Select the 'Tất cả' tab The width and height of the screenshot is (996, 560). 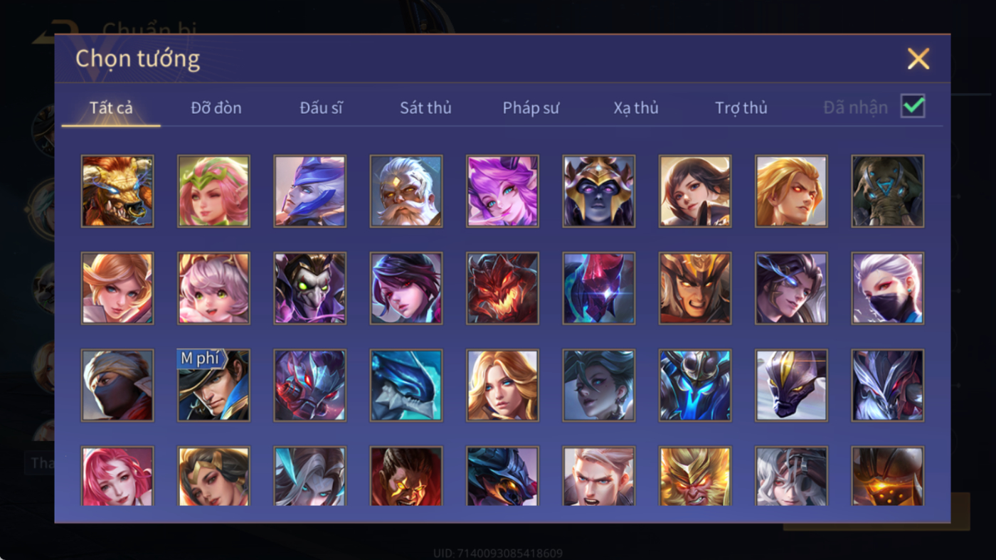111,107
